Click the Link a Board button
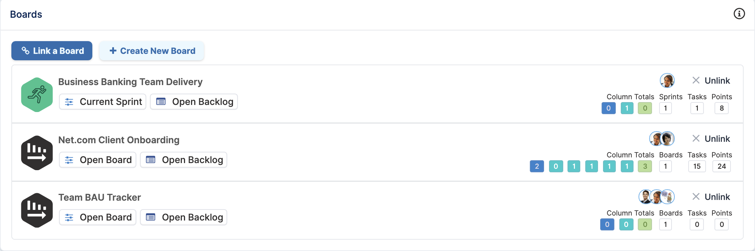 (52, 51)
